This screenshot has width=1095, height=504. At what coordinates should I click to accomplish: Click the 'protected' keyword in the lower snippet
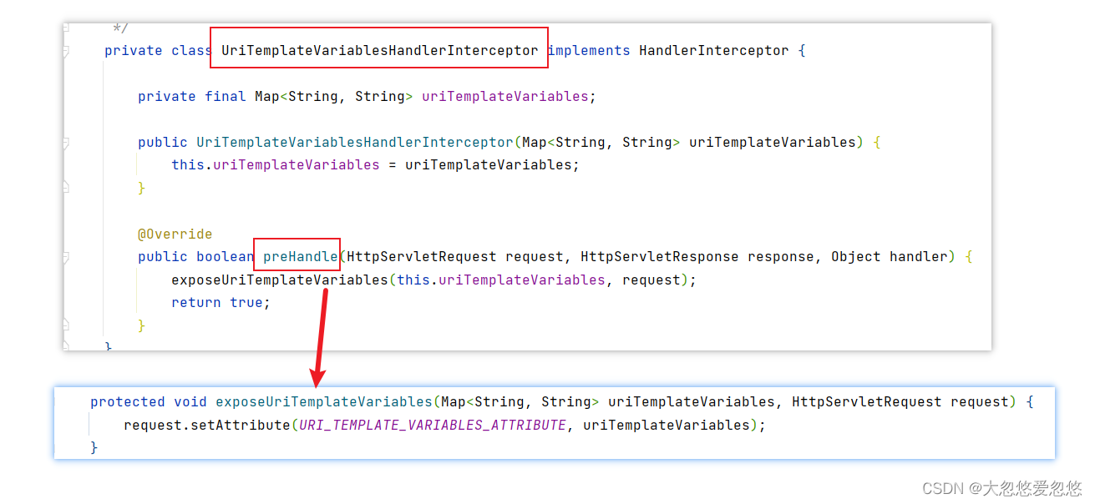pos(128,402)
